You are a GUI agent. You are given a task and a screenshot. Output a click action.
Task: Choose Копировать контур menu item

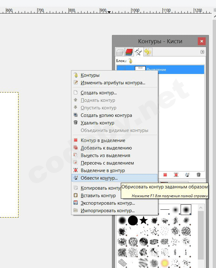pyautogui.click(x=96, y=188)
